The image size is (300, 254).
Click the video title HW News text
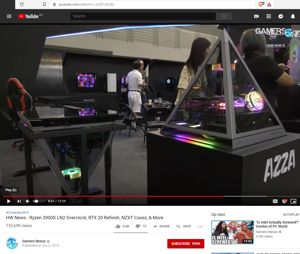[85, 217]
